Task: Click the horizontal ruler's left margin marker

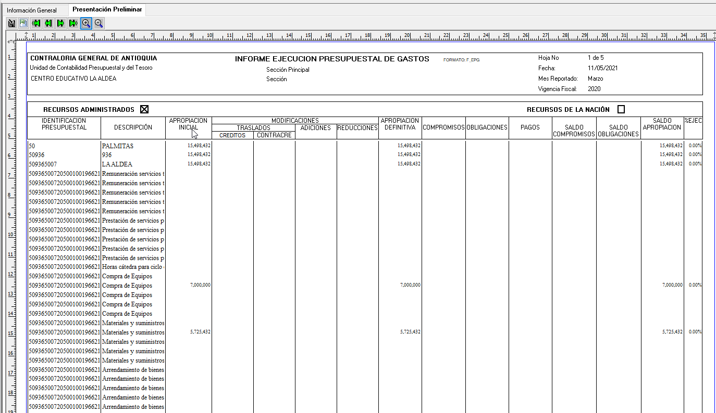Action: point(27,35)
